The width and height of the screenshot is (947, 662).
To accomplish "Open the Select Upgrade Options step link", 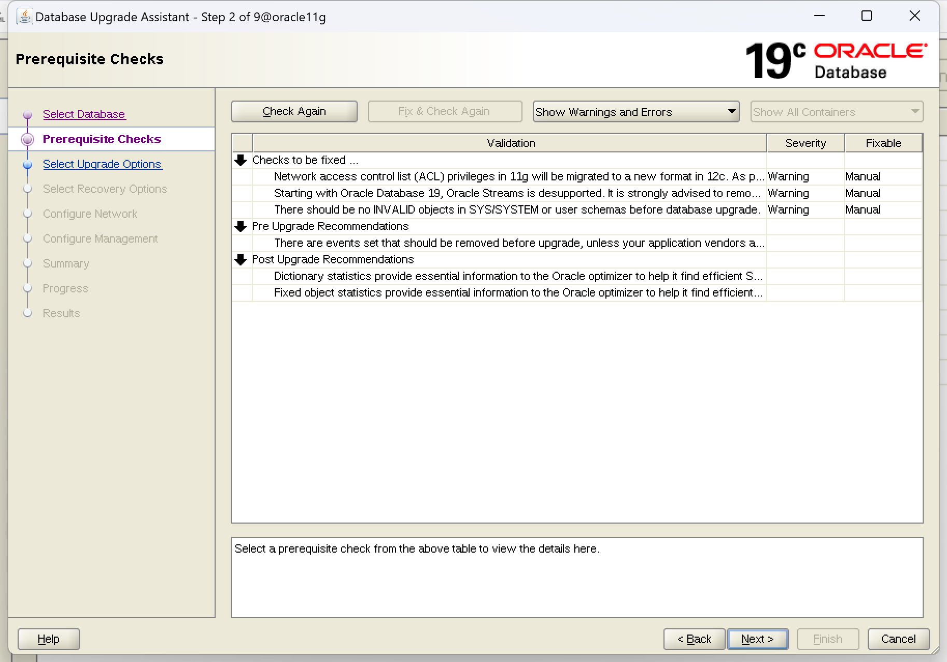I will (x=102, y=164).
